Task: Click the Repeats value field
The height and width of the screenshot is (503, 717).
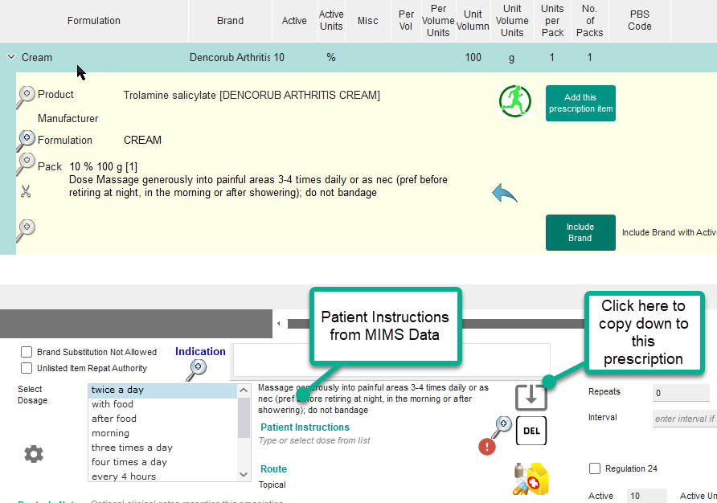Action: 681,393
